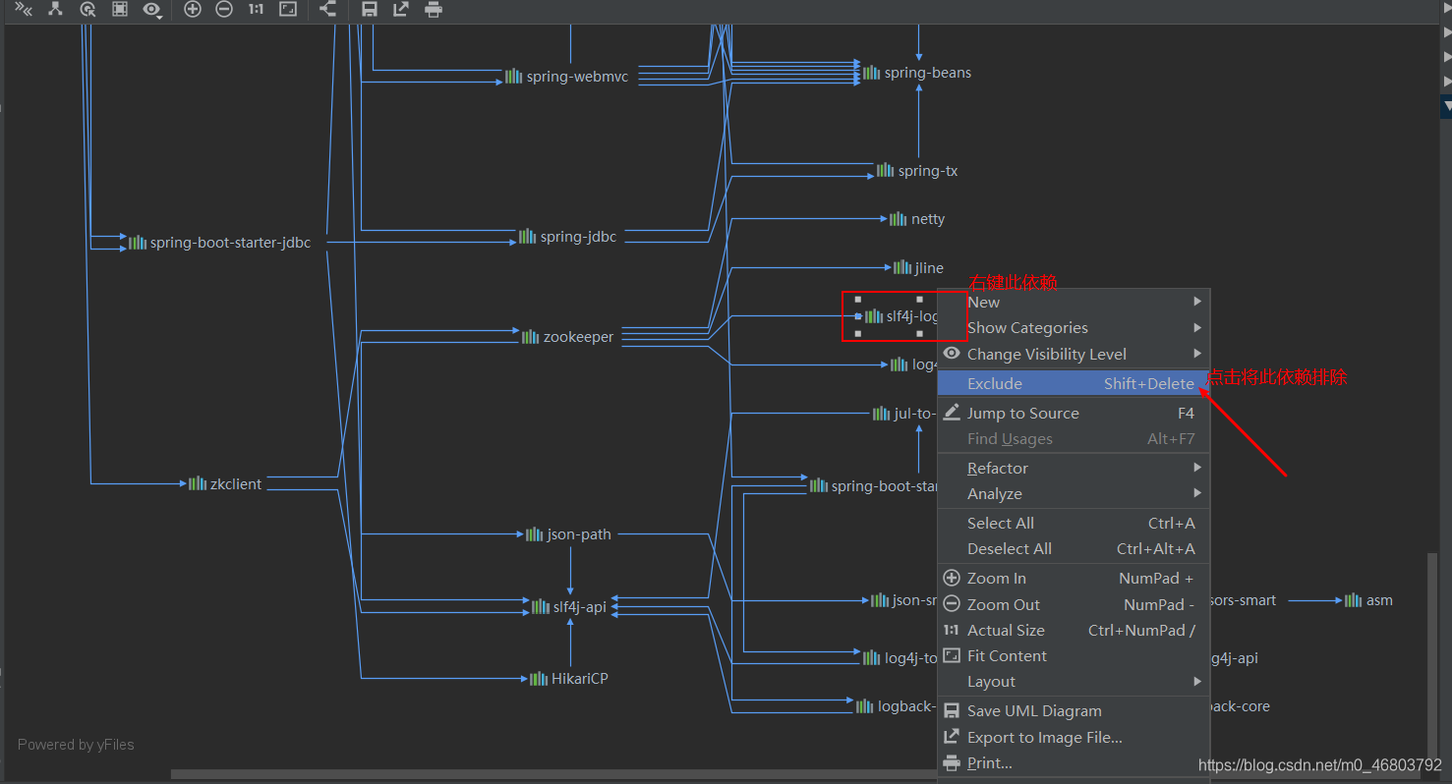Click the library icon of json-sm node
This screenshot has width=1452, height=784.
pyautogui.click(x=879, y=599)
